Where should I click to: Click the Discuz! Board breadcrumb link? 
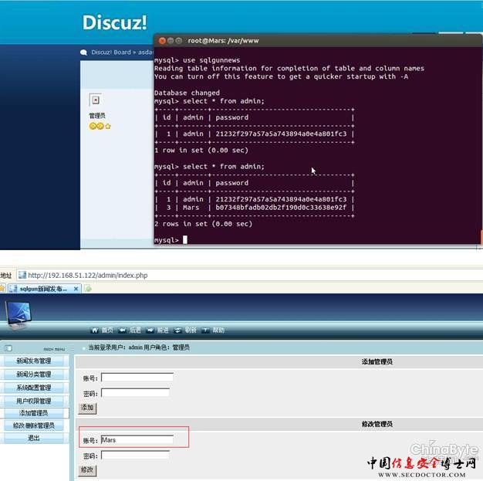[111, 53]
